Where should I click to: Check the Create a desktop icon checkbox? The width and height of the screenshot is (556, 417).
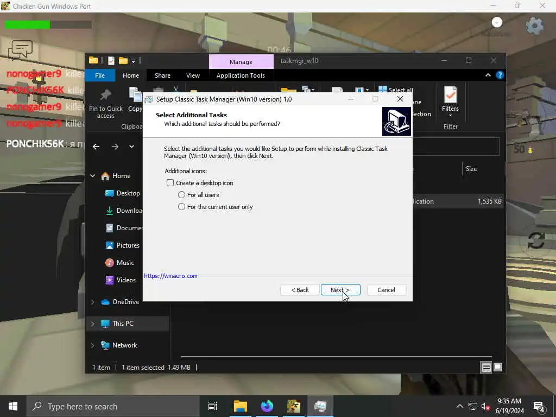pos(170,183)
